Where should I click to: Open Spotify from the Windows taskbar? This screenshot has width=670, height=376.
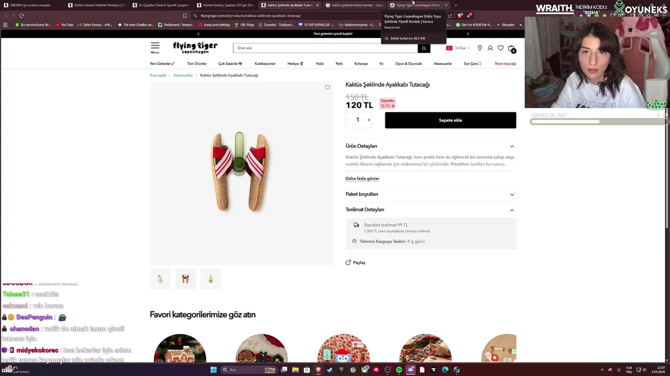399,370
